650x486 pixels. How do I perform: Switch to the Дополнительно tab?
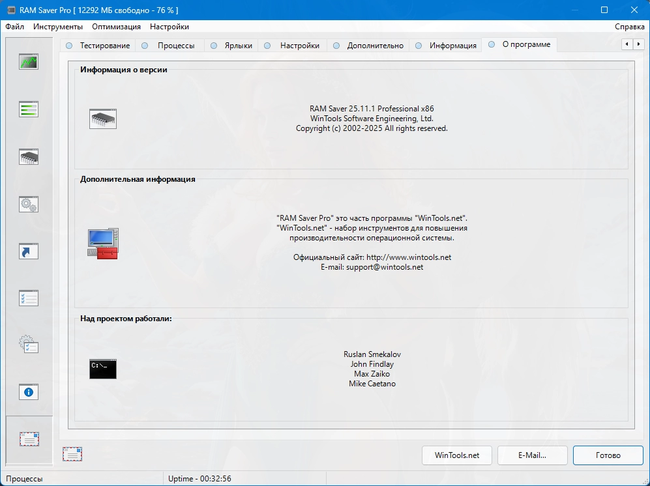pyautogui.click(x=368, y=46)
